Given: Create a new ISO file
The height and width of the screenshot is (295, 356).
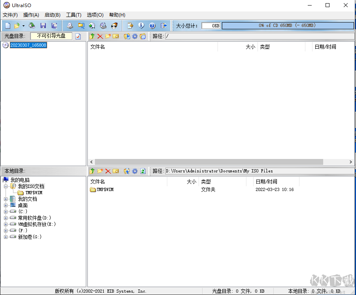Looking at the screenshot, I should tap(7, 26).
